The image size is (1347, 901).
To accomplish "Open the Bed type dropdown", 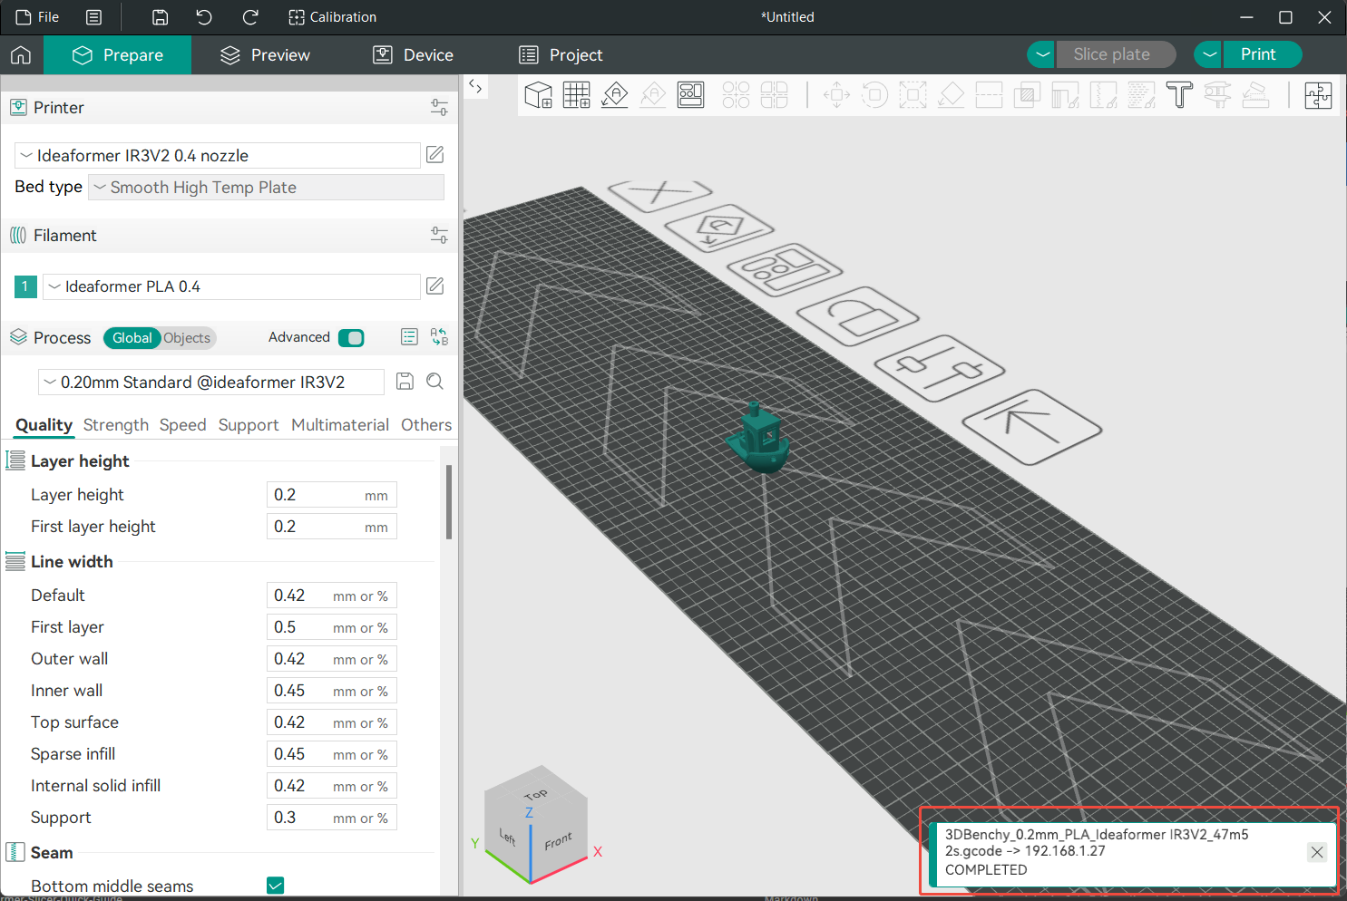I will 267,188.
